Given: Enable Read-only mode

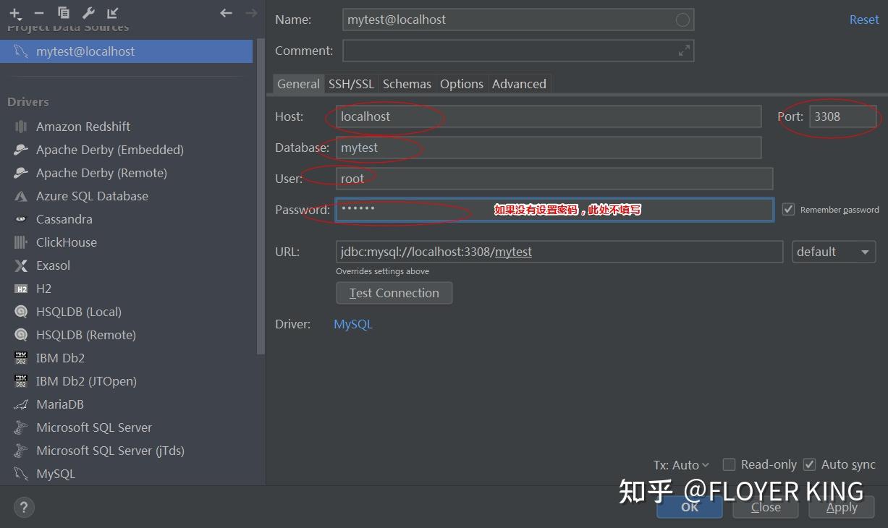Looking at the screenshot, I should pos(729,464).
